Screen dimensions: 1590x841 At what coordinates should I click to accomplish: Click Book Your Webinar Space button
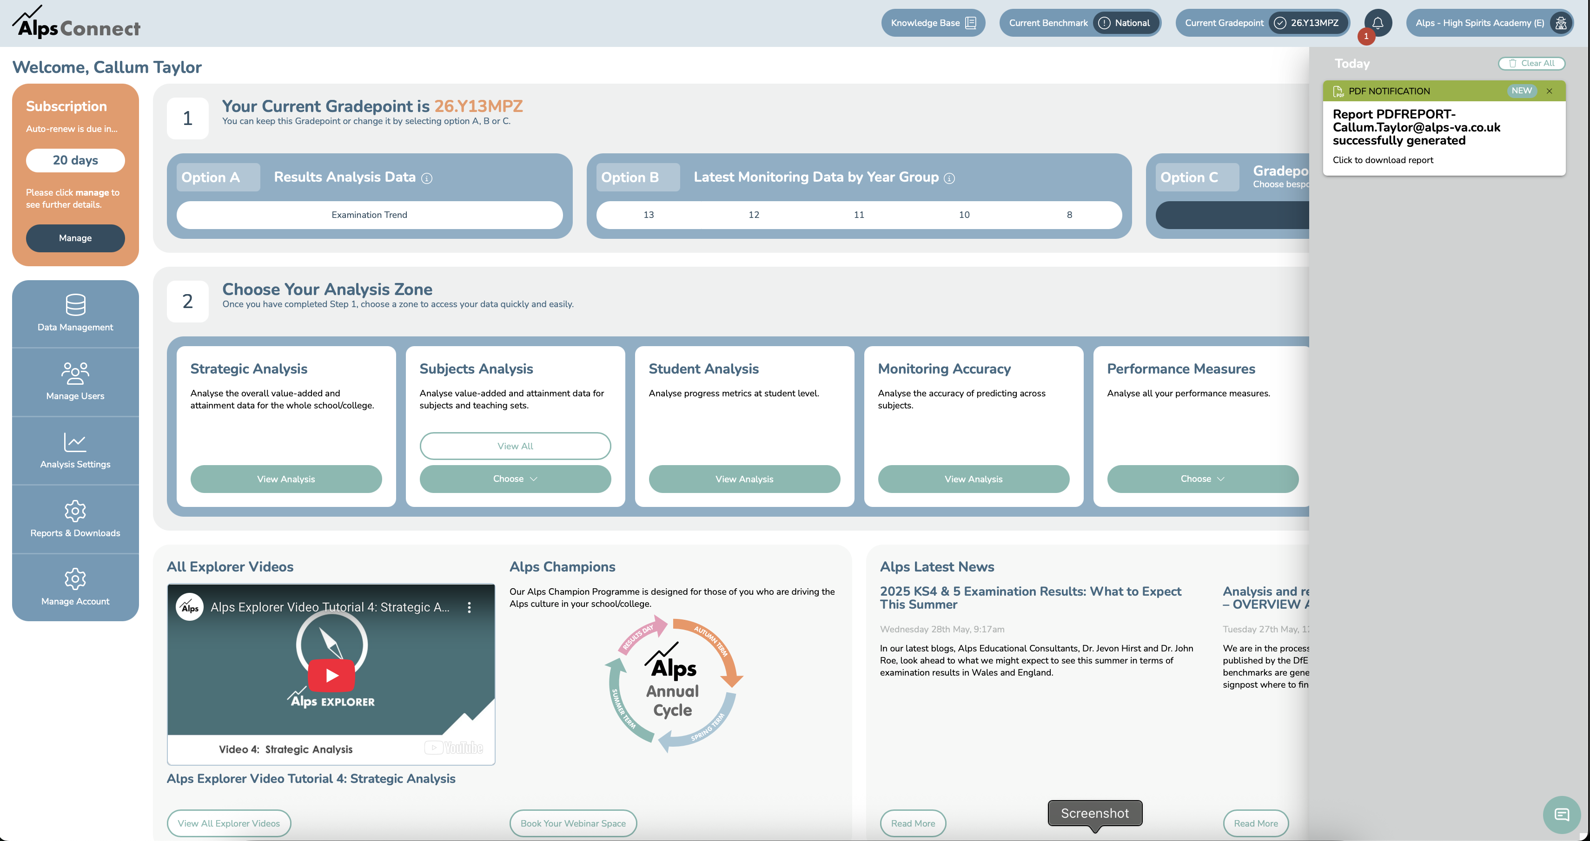coord(573,823)
